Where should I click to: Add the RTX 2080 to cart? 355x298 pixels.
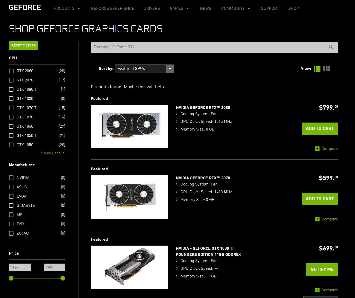320,129
